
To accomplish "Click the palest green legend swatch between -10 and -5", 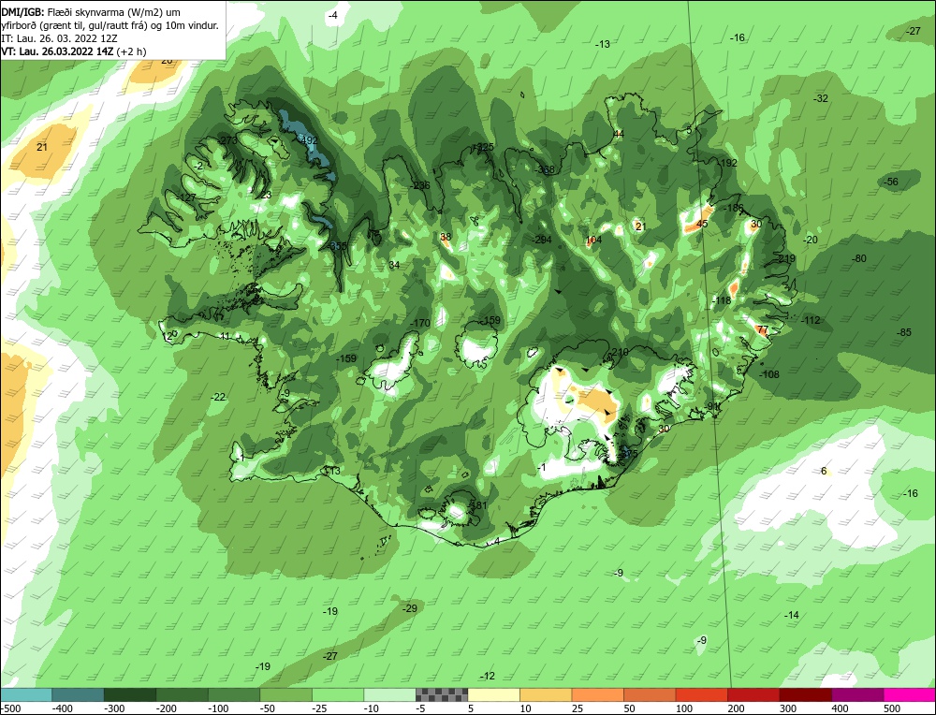I will [x=389, y=695].
